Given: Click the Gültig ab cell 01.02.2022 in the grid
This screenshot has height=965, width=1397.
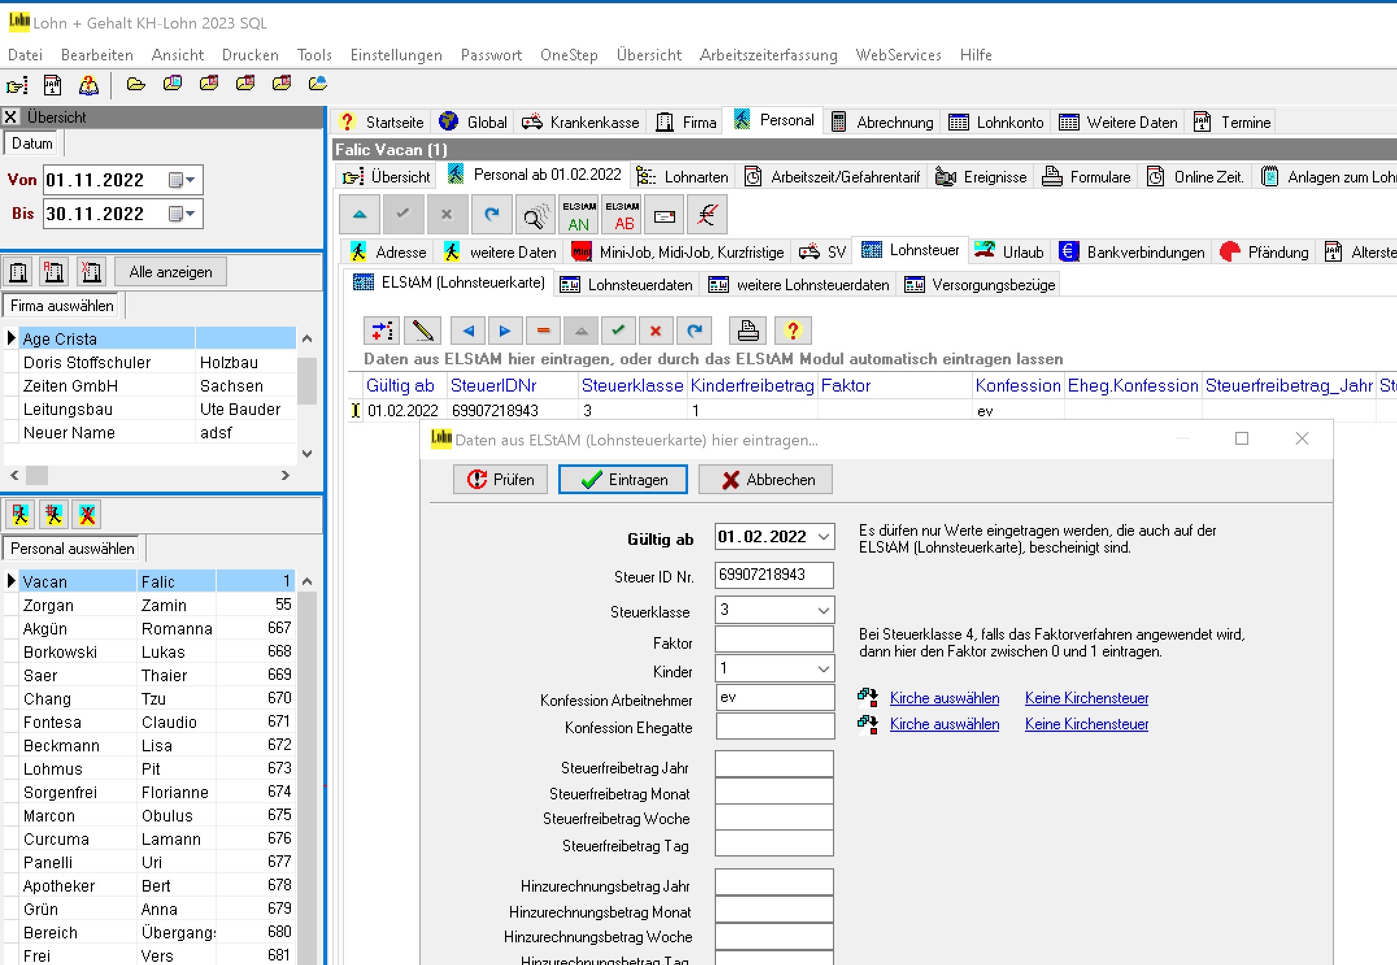Looking at the screenshot, I should pos(403,410).
